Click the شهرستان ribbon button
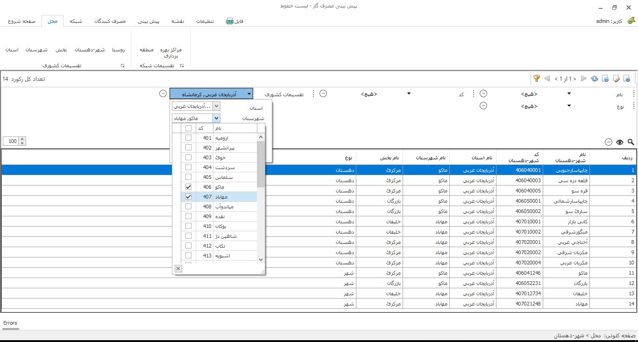This screenshot has width=638, height=342. click(x=37, y=50)
